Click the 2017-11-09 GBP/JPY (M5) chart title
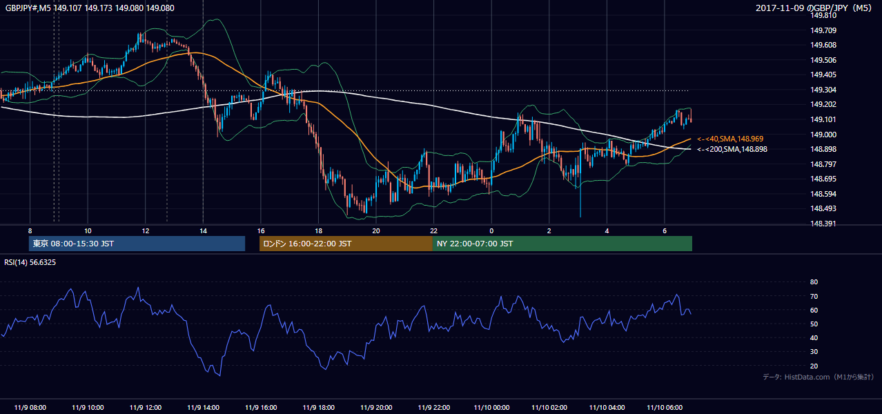Screen dimensions: 882x414 point(814,8)
